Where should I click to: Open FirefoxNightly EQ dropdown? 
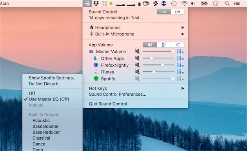pyautogui.click(x=180, y=65)
